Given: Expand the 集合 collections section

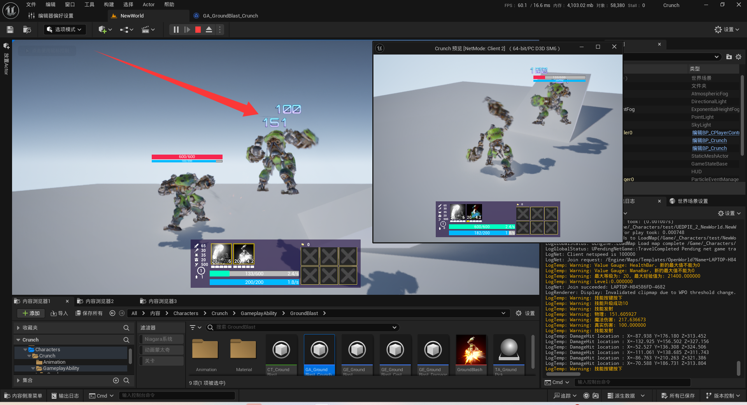Looking at the screenshot, I should 18,380.
